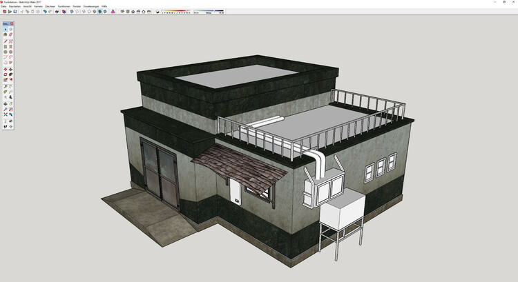Open the Ansicht menu
The width and height of the screenshot is (518, 282).
click(28, 6)
